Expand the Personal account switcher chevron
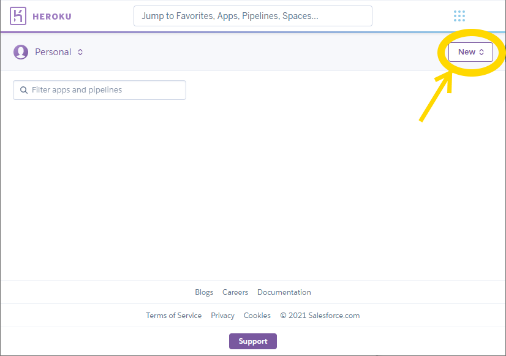 tap(80, 52)
